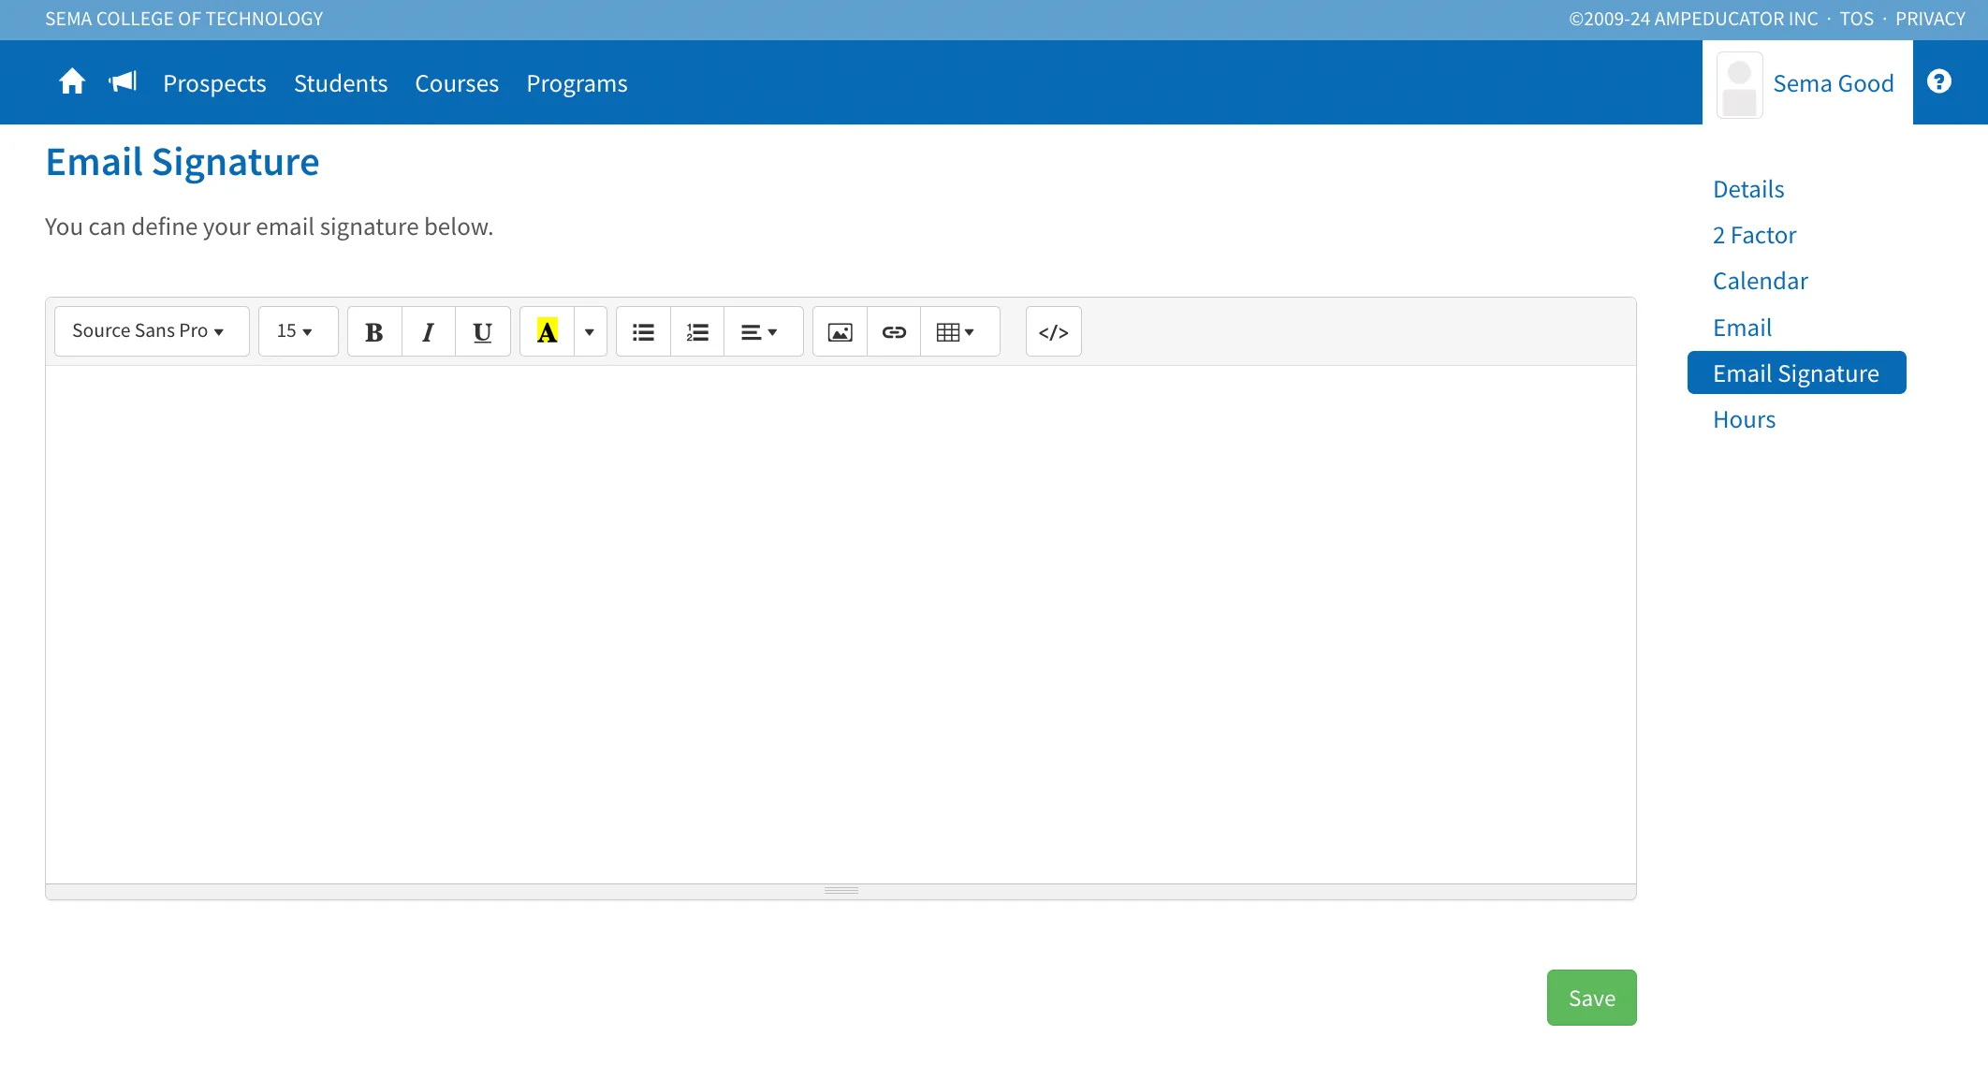
Task: Open the Programs menu
Action: click(x=577, y=83)
